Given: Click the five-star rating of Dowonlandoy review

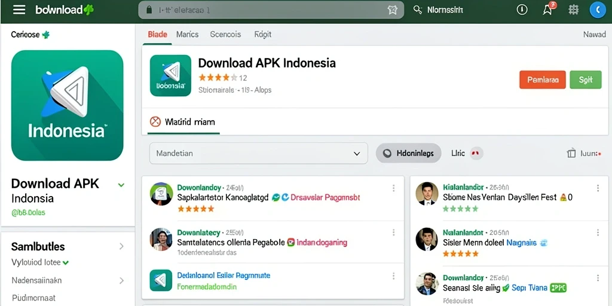Looking at the screenshot, I should (195, 209).
